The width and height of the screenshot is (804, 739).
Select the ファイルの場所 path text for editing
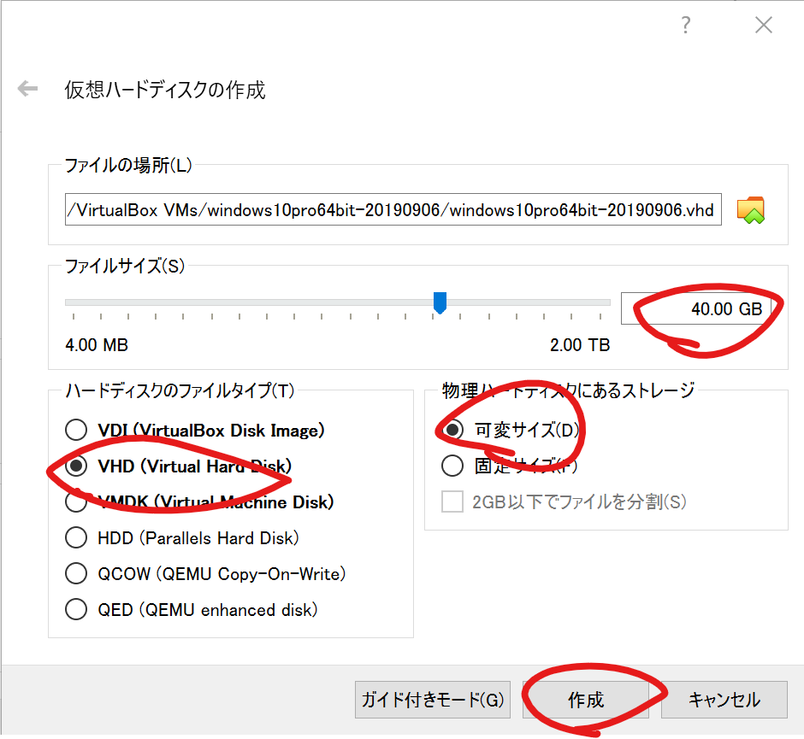tap(393, 209)
